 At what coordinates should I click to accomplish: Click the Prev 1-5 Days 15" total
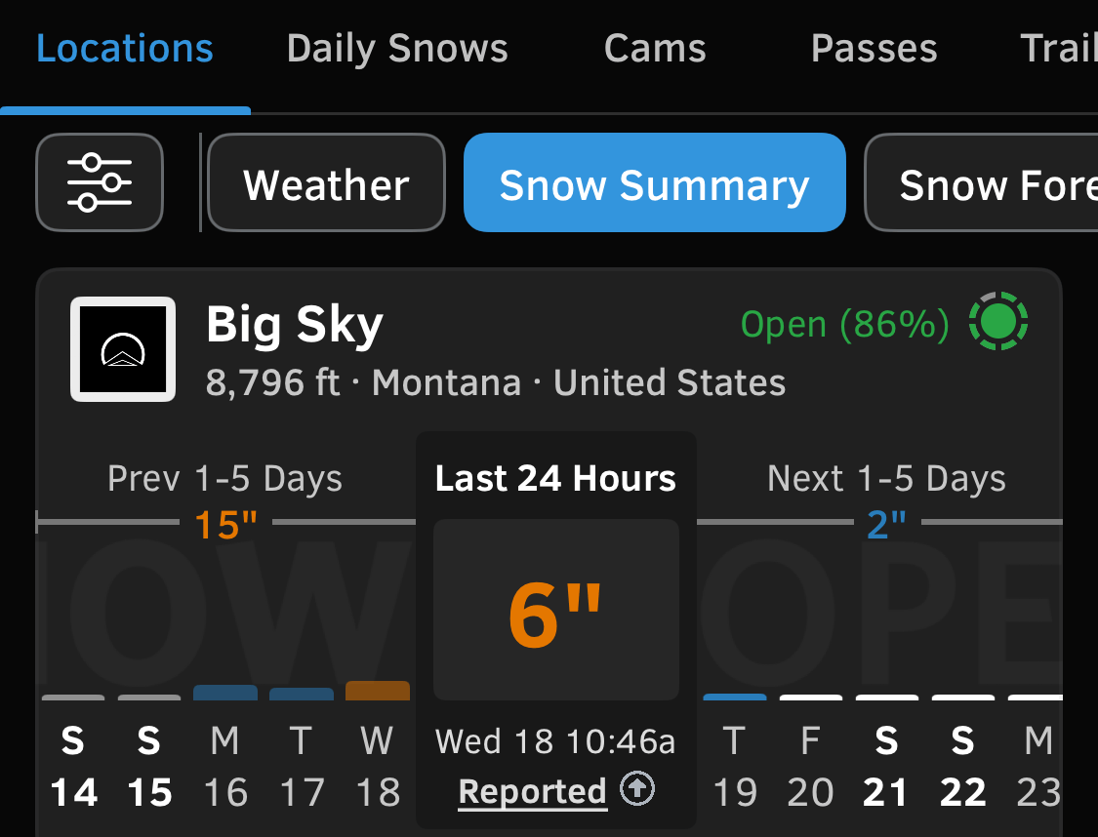coord(225,525)
